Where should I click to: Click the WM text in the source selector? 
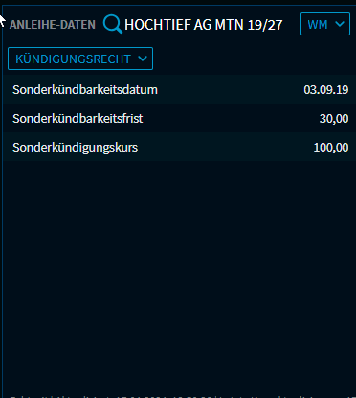click(318, 24)
